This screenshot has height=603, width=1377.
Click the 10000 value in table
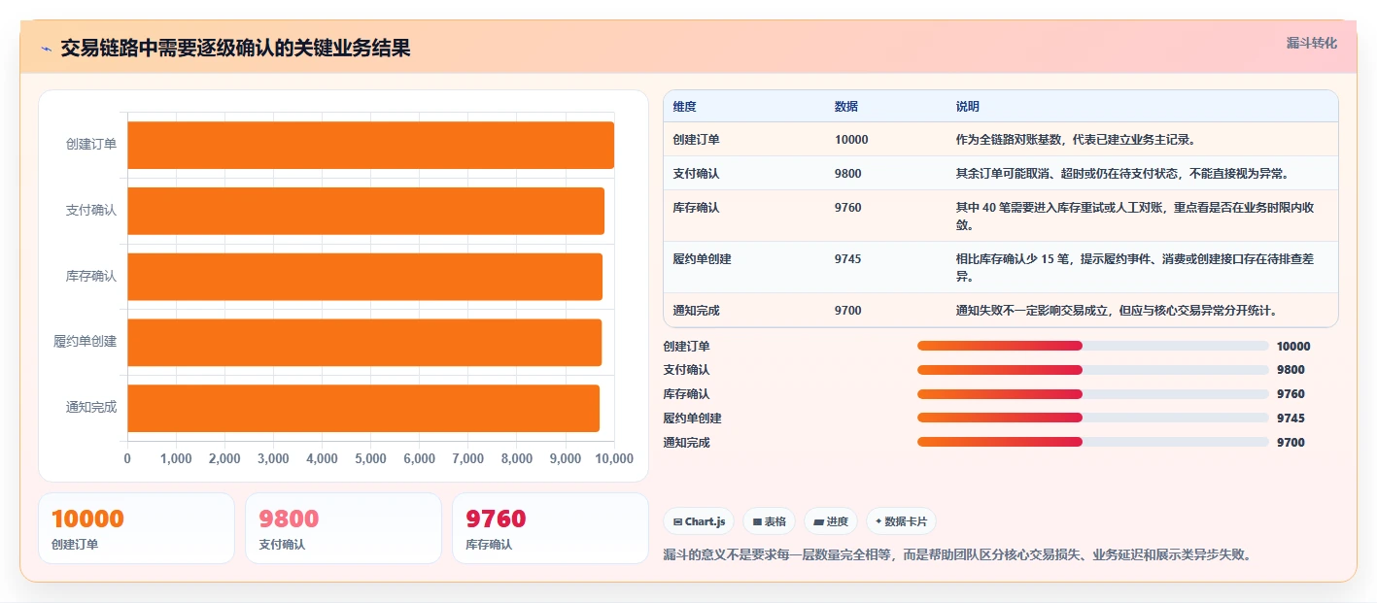[851, 140]
